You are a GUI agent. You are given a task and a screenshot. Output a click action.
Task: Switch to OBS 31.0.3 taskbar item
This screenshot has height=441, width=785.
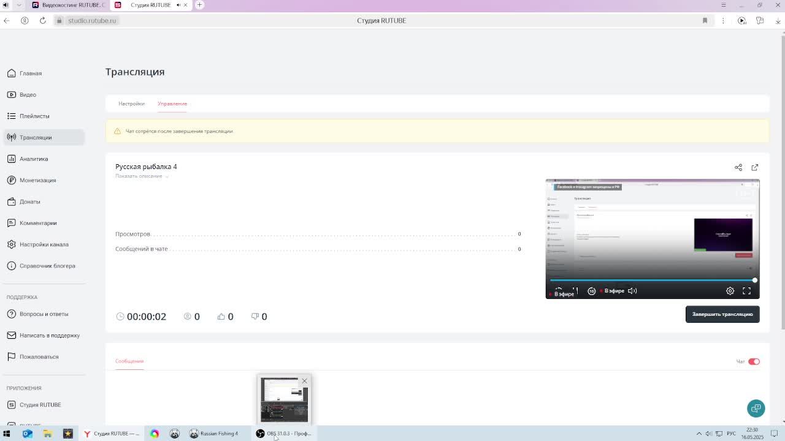284,434
